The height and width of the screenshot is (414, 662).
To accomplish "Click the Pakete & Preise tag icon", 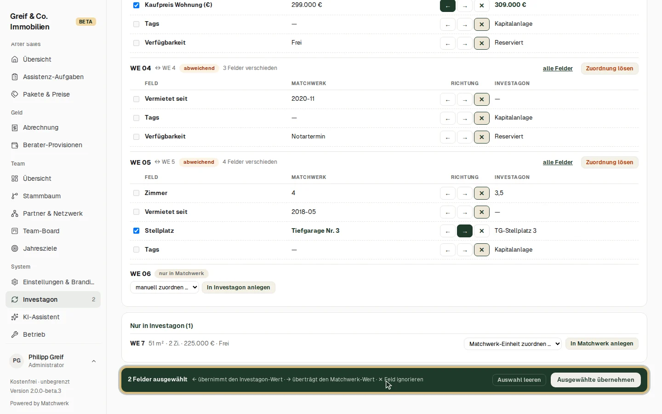I will click(15, 94).
